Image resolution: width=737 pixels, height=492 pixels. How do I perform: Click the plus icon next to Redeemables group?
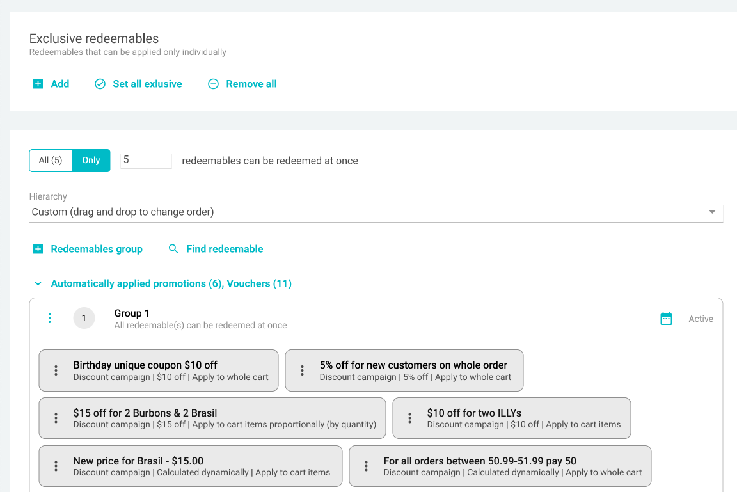tap(38, 249)
